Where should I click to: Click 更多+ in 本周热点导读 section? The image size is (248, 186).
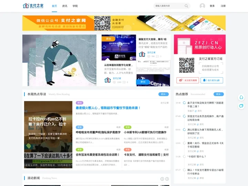click(x=164, y=94)
